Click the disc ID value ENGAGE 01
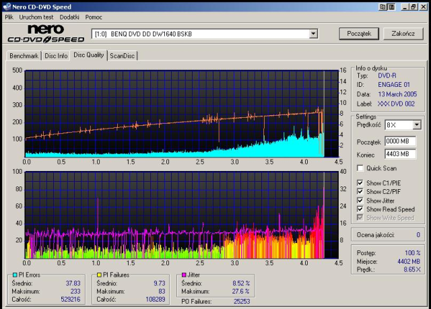Screen dimensions: 431x309 tap(394, 85)
